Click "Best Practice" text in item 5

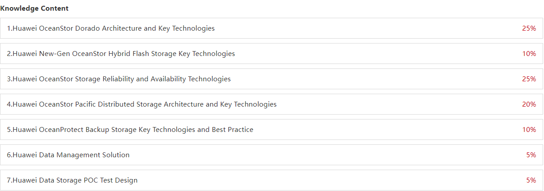(232, 130)
